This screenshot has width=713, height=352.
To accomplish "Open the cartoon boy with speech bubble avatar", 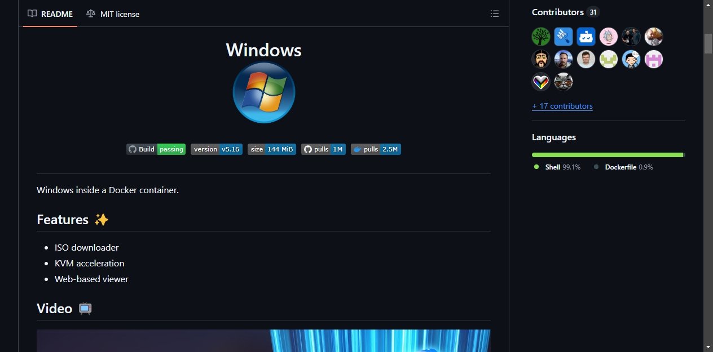I will pos(631,59).
